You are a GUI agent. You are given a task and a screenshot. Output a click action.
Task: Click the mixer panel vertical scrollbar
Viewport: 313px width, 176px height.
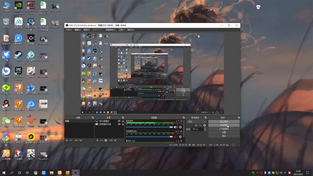(x=183, y=129)
